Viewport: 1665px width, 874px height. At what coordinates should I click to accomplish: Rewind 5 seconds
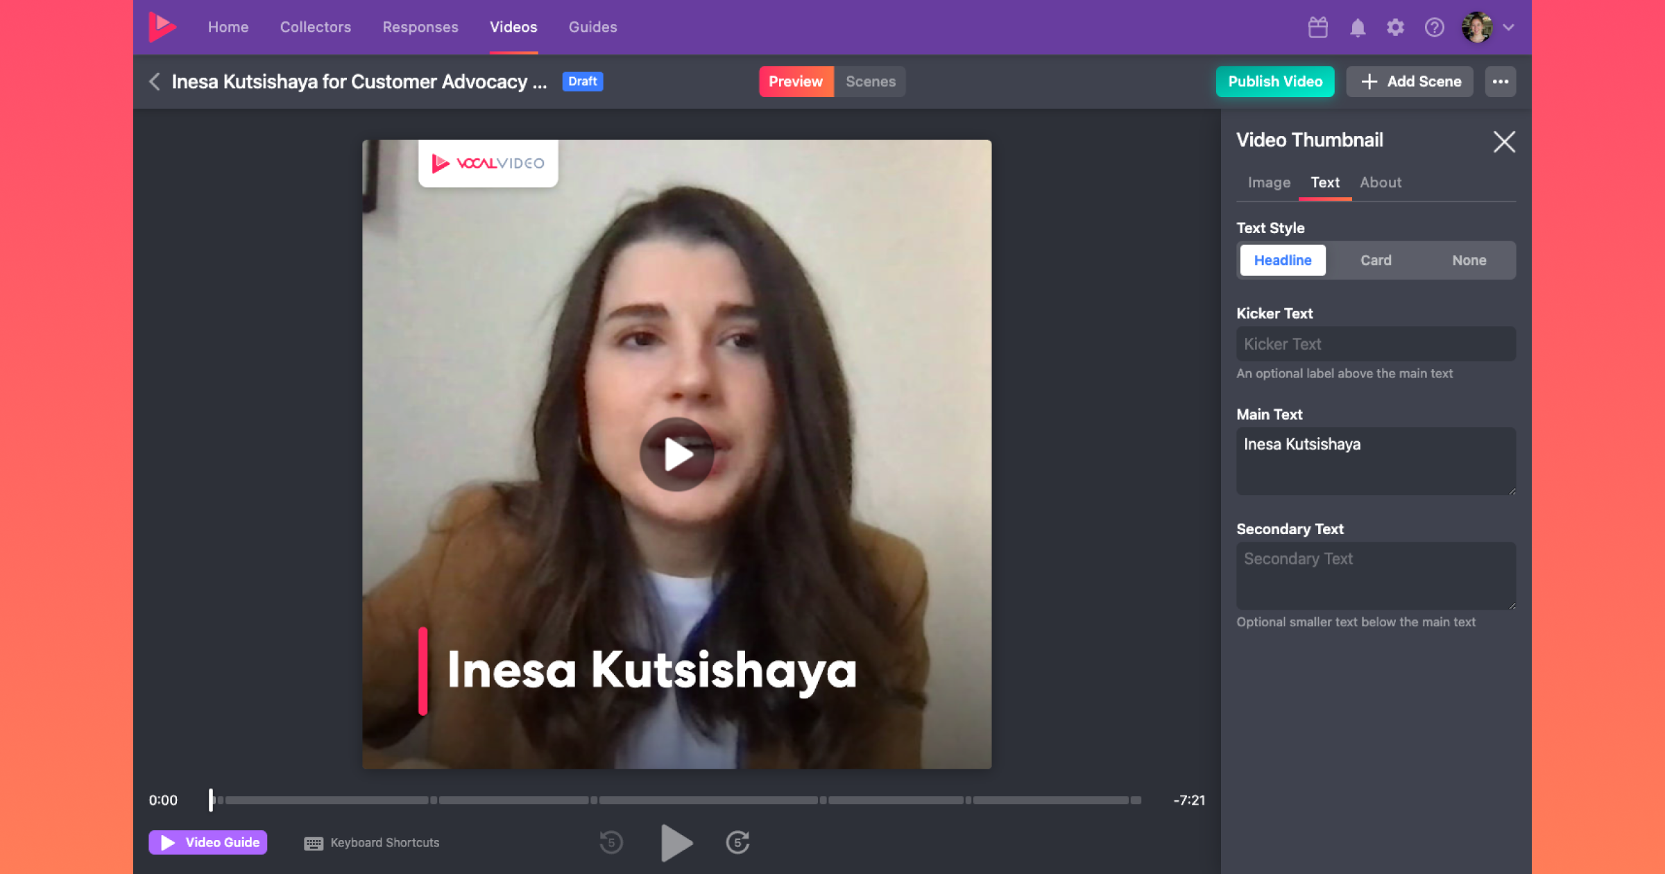coord(610,842)
